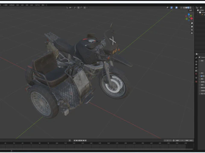Switch perspective/orthographic with the grid icon
Viewport: 205px width, 153px height.
(192, 33)
